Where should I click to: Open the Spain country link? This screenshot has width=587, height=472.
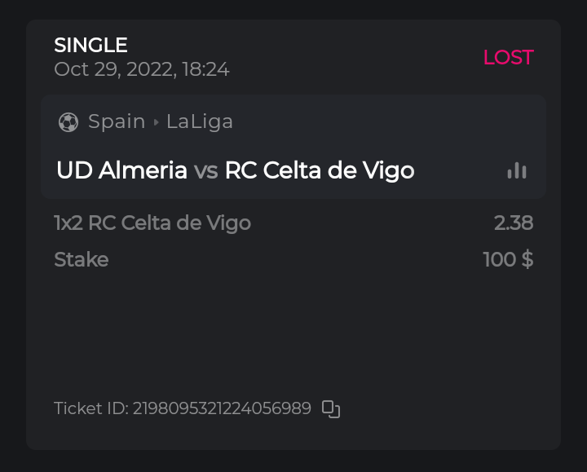point(117,121)
